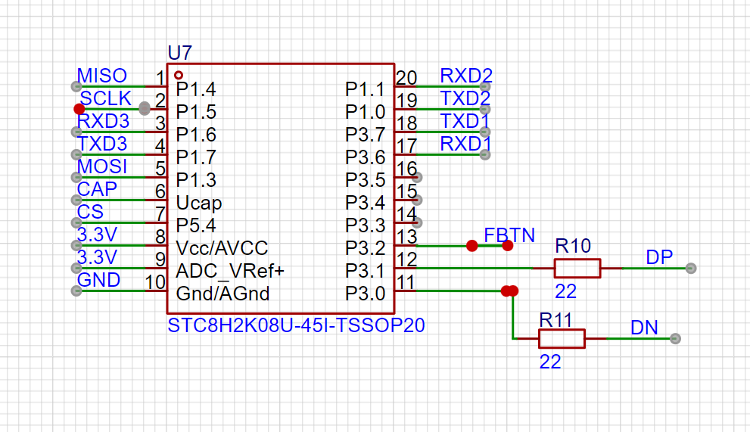
Task: Click the P1.1 pin name
Action: click(366, 89)
